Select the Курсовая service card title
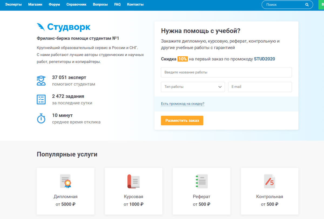 [x=134, y=197]
